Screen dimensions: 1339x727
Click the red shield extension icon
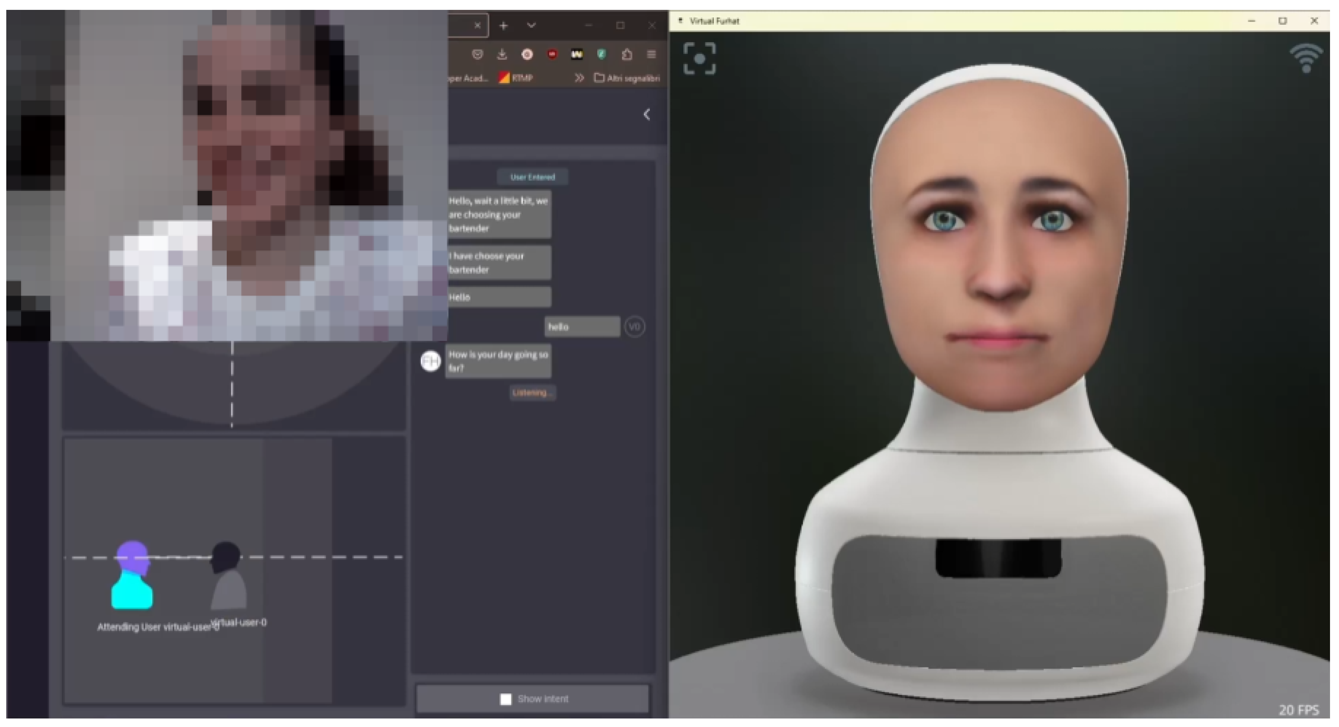pos(552,55)
